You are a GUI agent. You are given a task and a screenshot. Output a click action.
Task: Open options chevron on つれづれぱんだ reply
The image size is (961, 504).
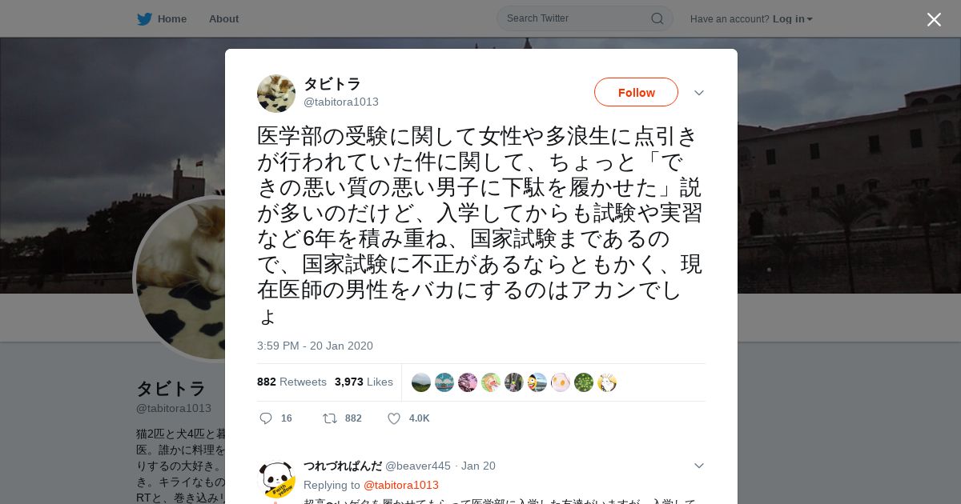click(x=699, y=466)
